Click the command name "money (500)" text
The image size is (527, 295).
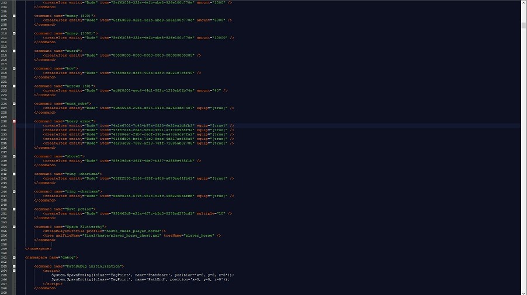coord(79,16)
